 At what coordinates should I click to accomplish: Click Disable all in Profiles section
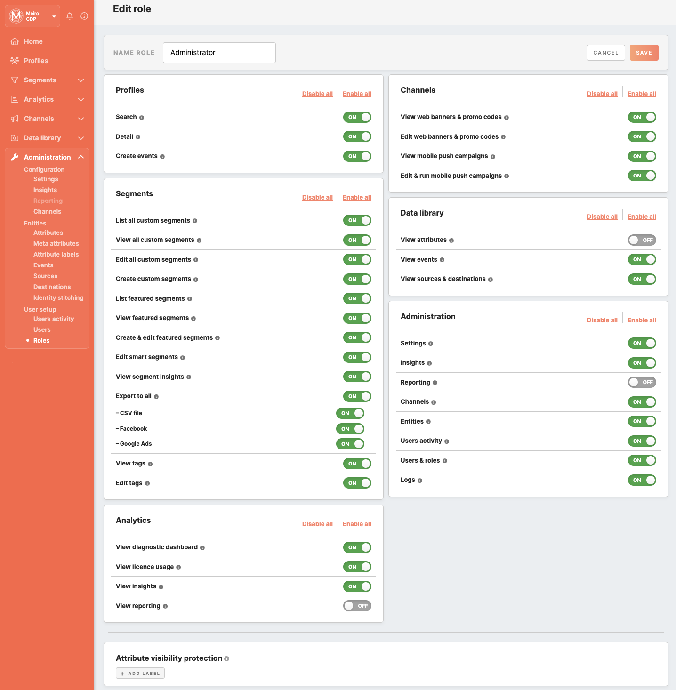(317, 94)
